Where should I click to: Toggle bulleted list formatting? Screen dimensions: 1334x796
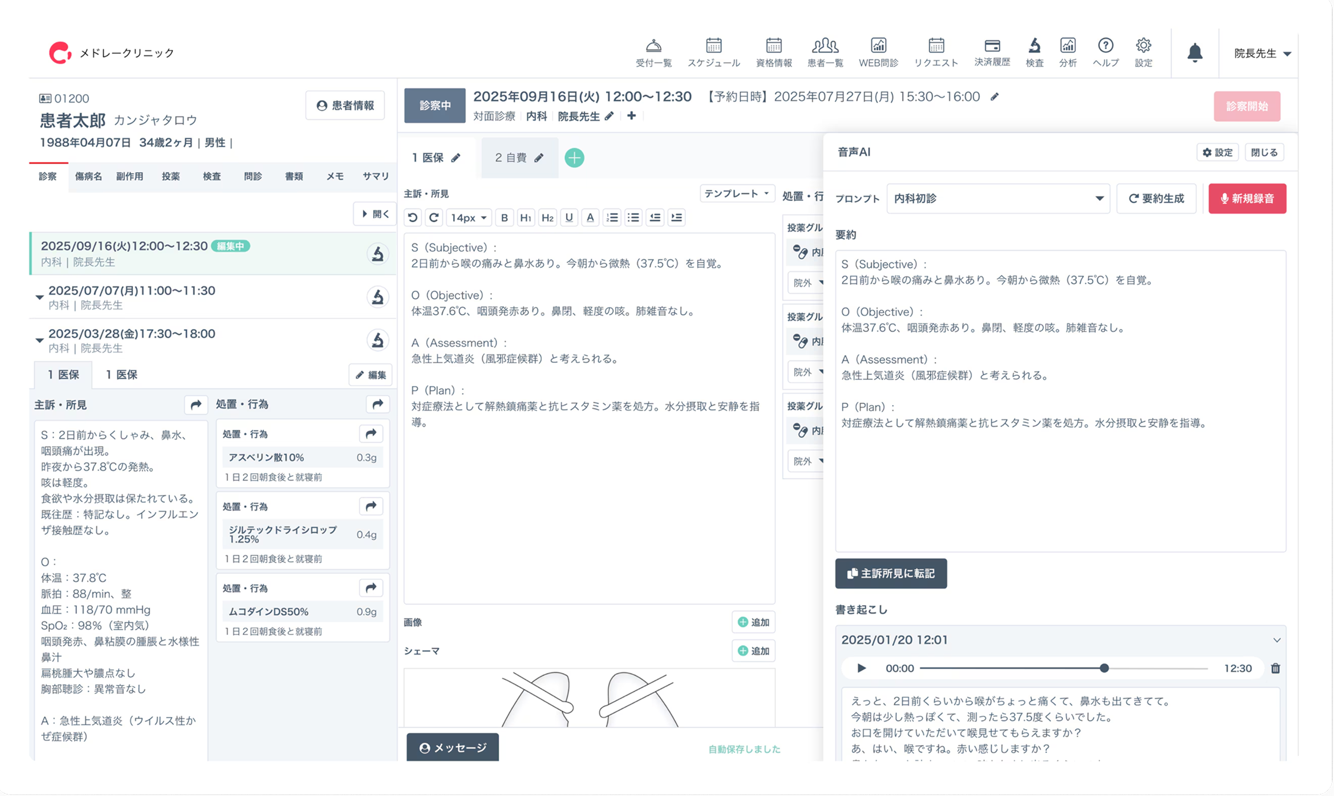tap(633, 217)
